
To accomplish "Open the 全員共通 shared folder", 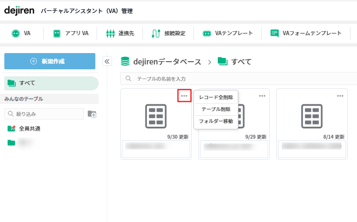I will pyautogui.click(x=29, y=128).
